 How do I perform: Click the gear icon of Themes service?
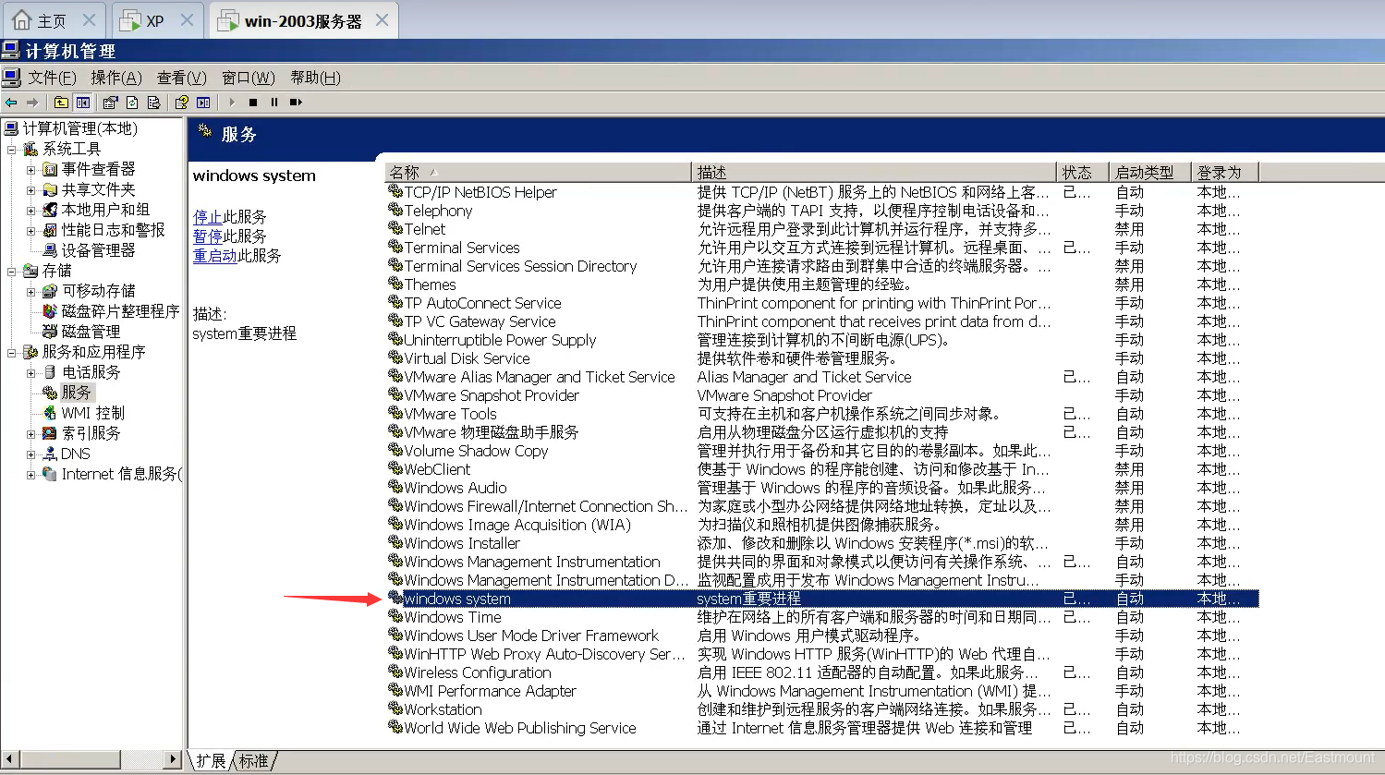[395, 284]
